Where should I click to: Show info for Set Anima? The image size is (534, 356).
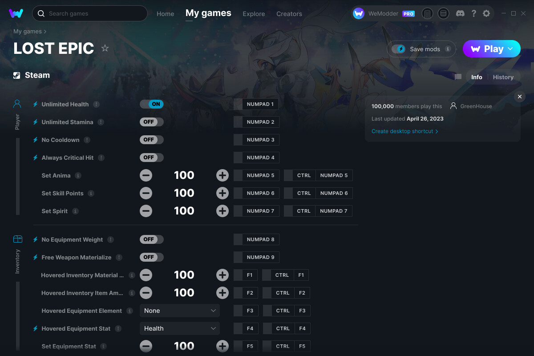coord(78,175)
